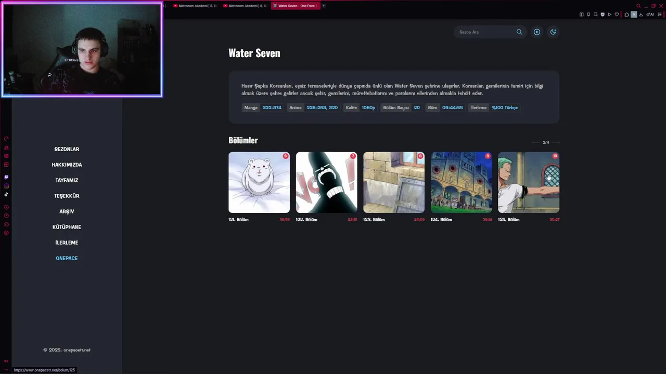Open the history clock icon in browser sidebar
Viewport: 666px width, 374px height.
pos(6,216)
